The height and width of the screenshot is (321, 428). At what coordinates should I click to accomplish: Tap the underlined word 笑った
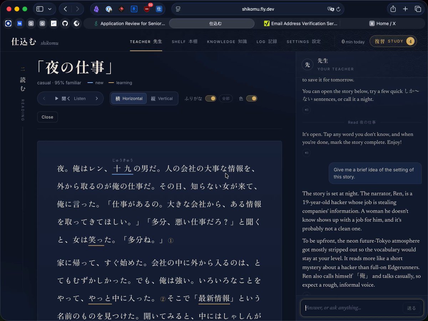96,240
